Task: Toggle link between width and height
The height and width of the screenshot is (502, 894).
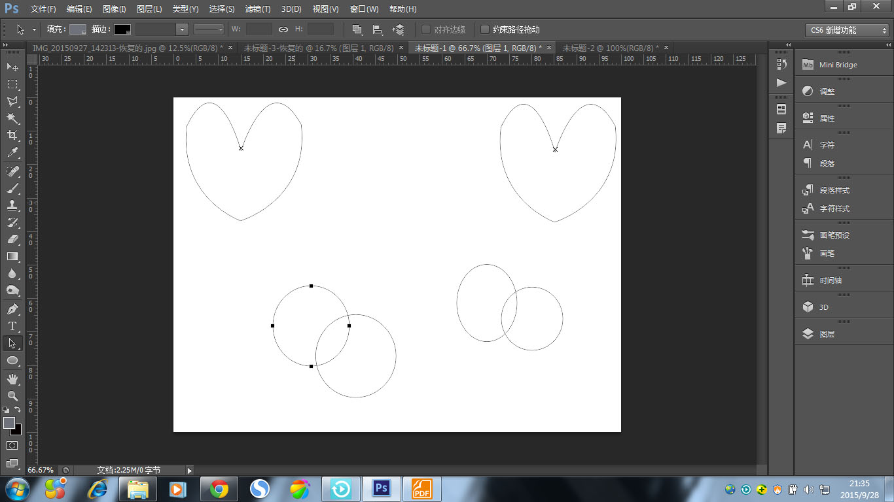Action: pos(283,29)
